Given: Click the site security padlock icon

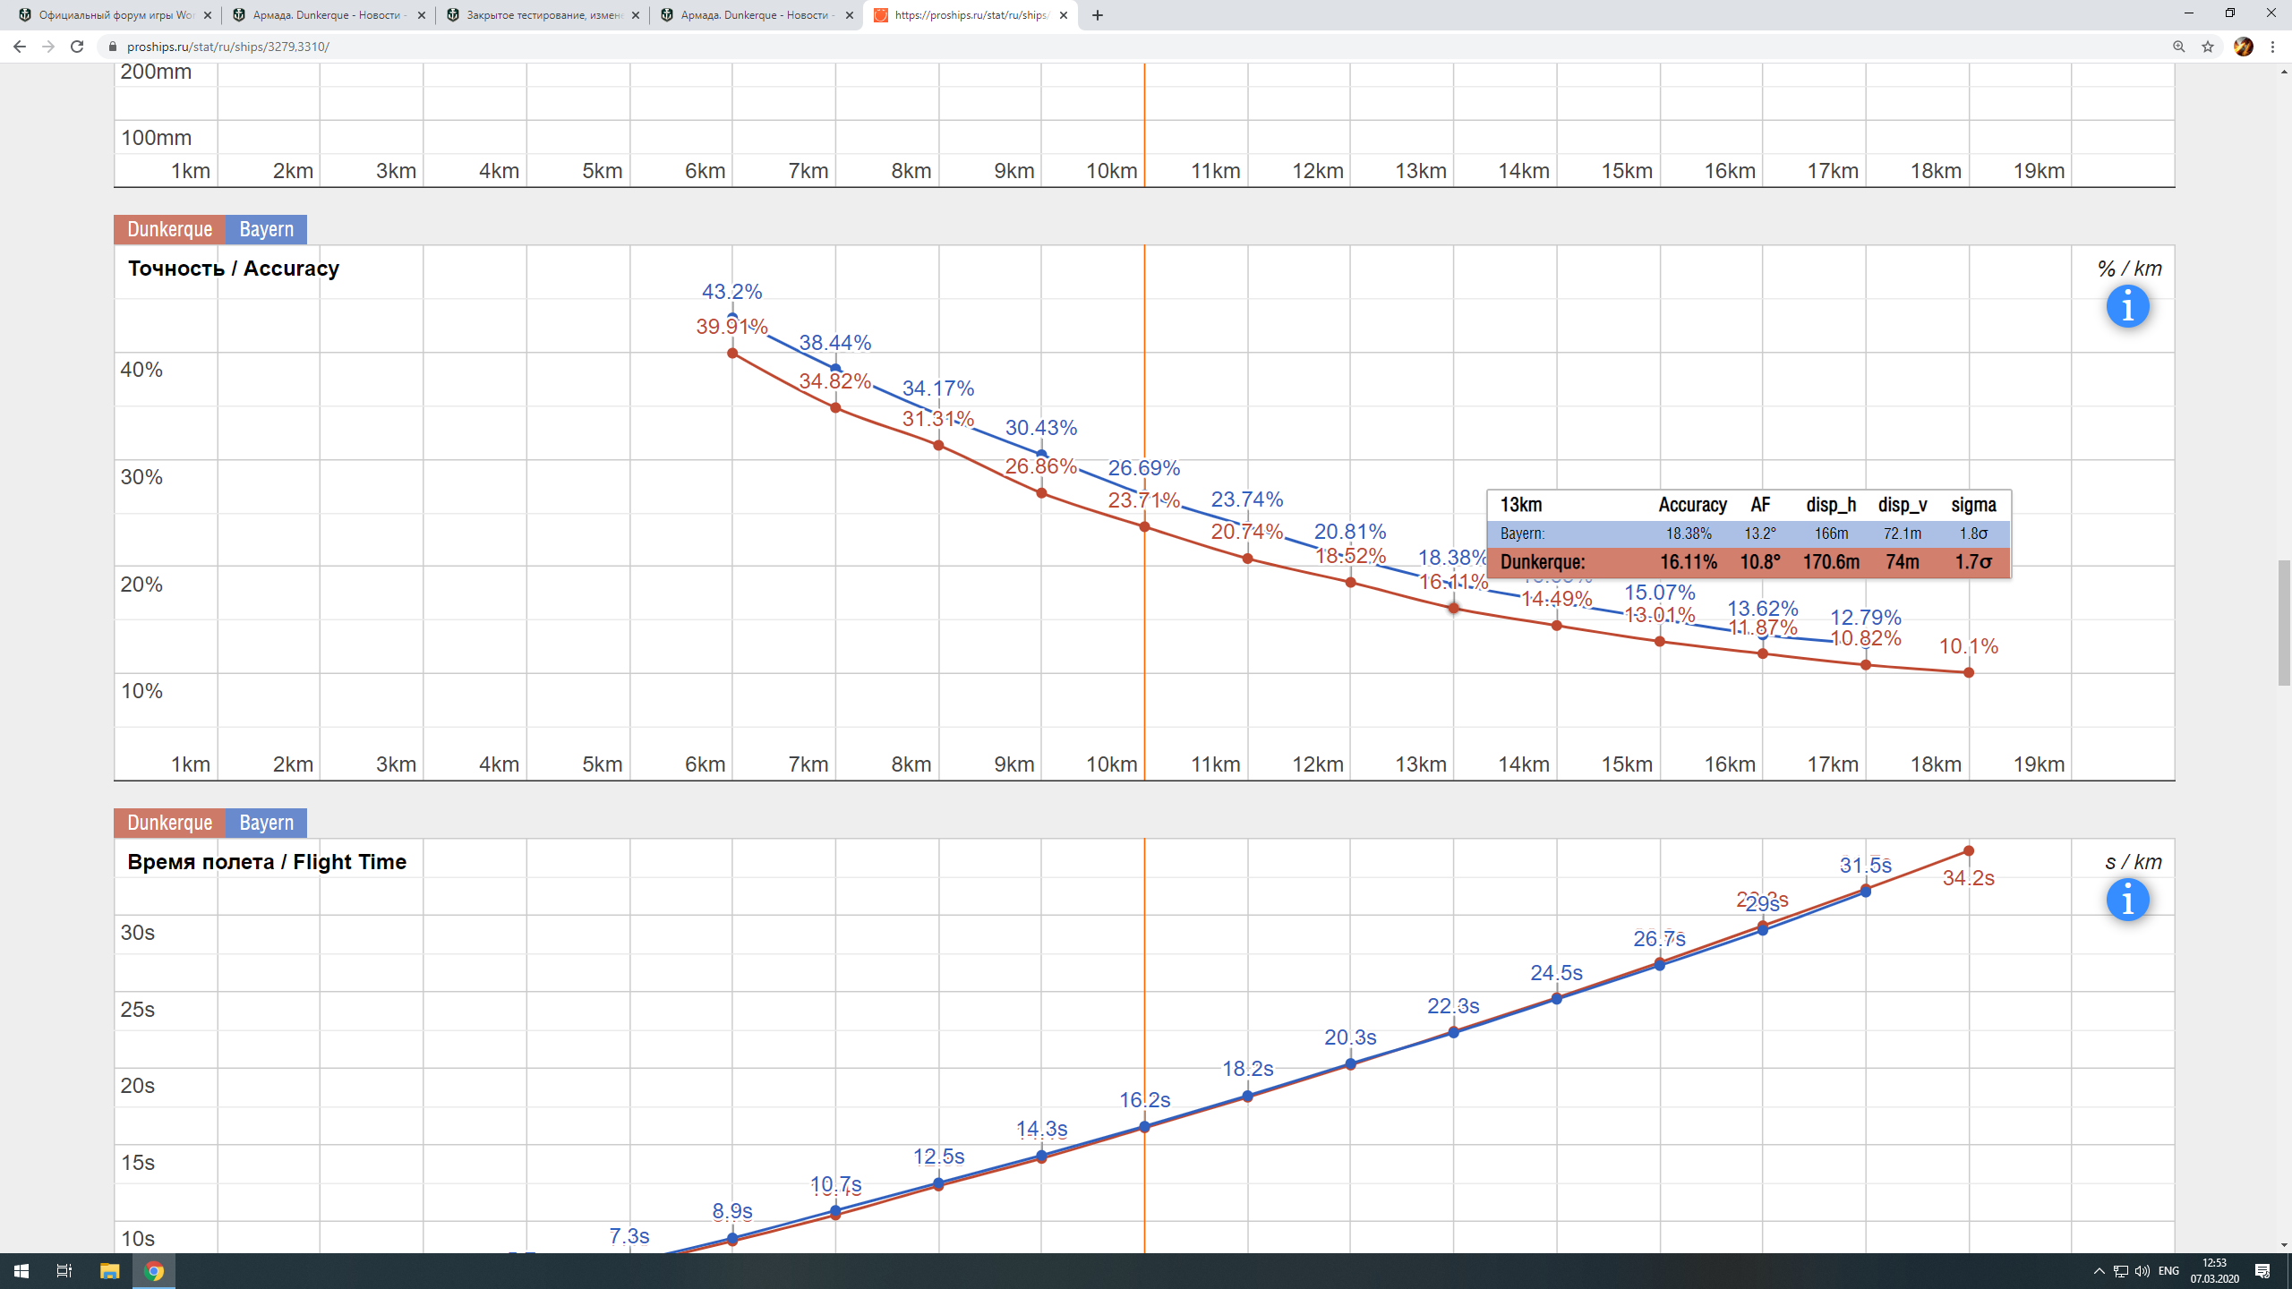Looking at the screenshot, I should pyautogui.click(x=112, y=47).
